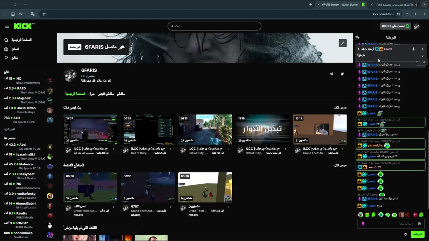Click the 6FARIS channel avatar

click(70, 75)
